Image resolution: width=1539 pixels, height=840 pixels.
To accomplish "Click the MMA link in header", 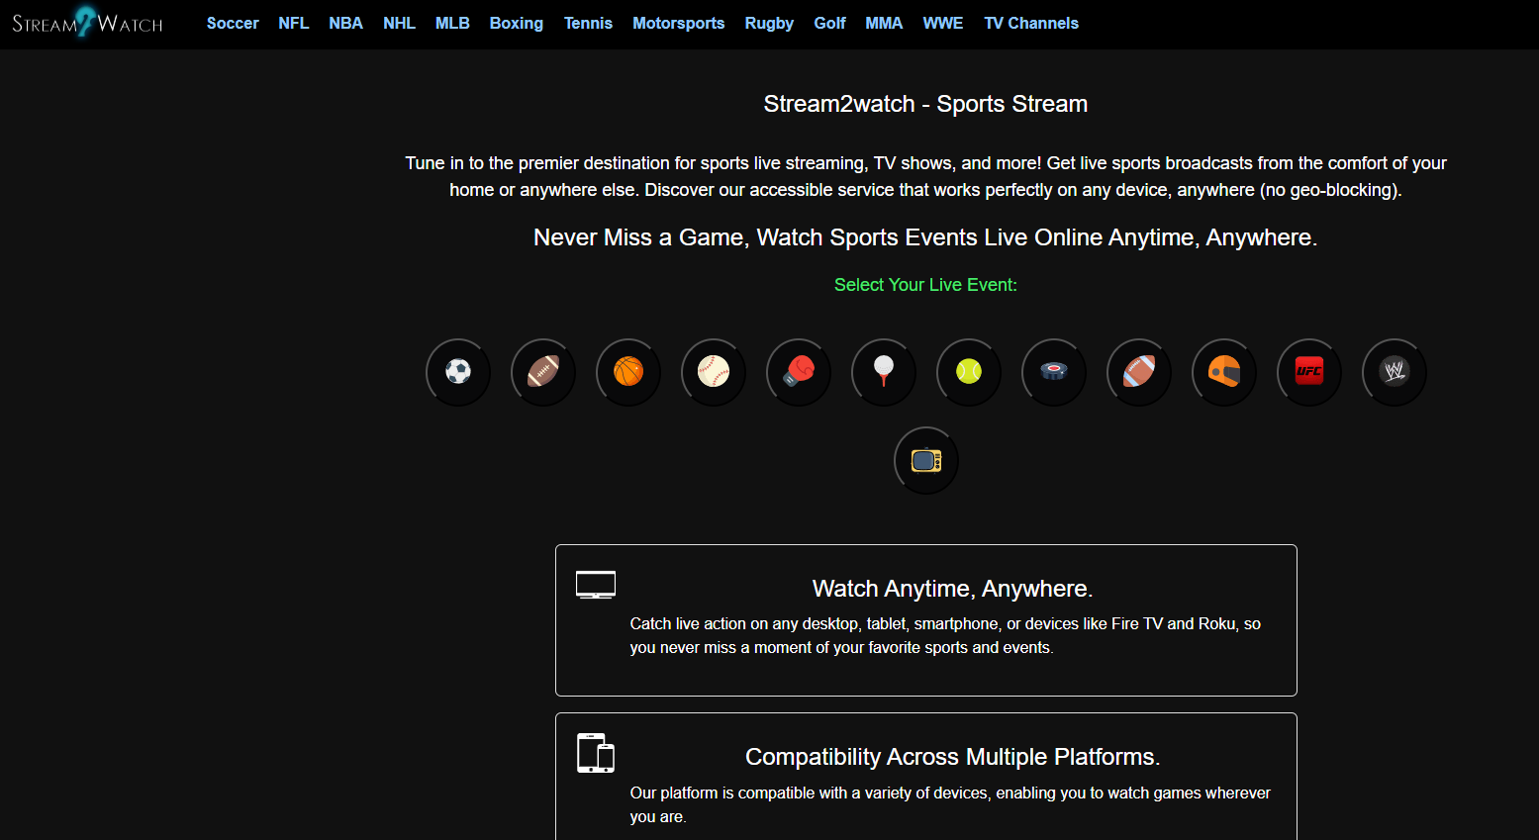I will pyautogui.click(x=884, y=23).
